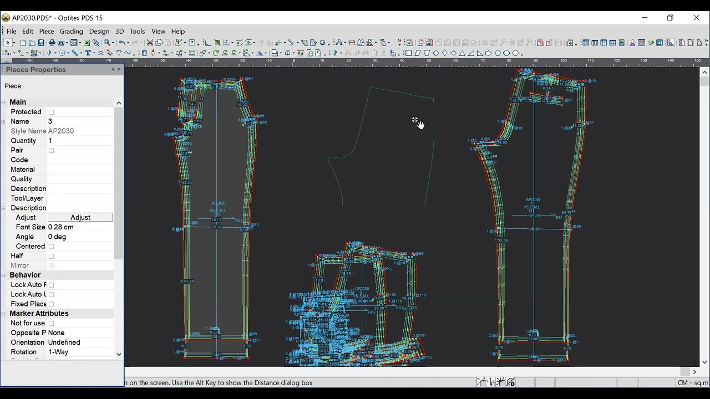Click the Font Size value field

(x=80, y=227)
